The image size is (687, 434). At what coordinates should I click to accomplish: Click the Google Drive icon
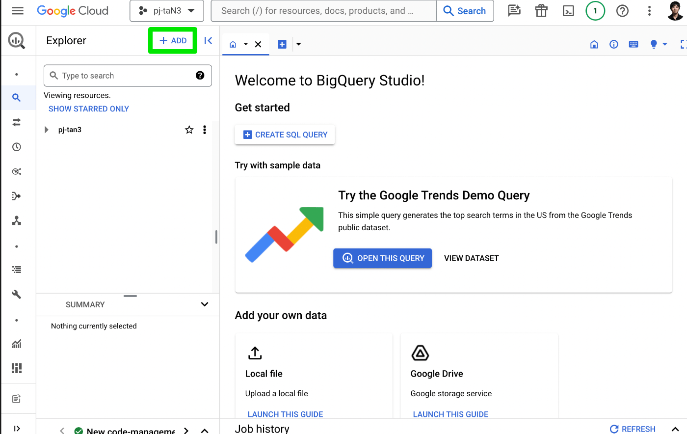420,353
